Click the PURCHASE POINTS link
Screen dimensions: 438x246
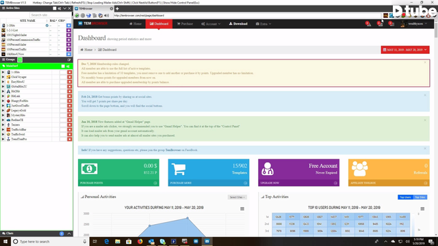pyautogui.click(x=91, y=183)
